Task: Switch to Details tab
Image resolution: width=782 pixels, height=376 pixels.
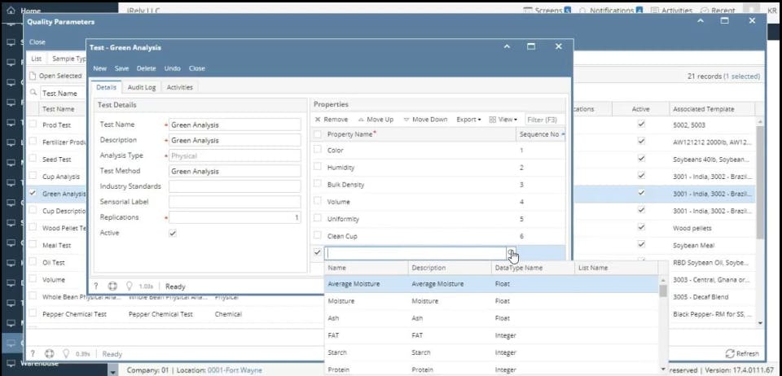Action: (106, 87)
